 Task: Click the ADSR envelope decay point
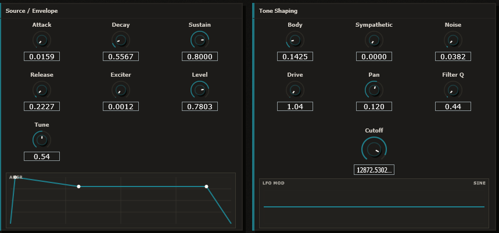pos(78,187)
